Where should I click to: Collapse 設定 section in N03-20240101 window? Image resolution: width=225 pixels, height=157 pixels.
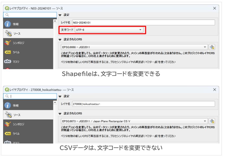coord(60,15)
